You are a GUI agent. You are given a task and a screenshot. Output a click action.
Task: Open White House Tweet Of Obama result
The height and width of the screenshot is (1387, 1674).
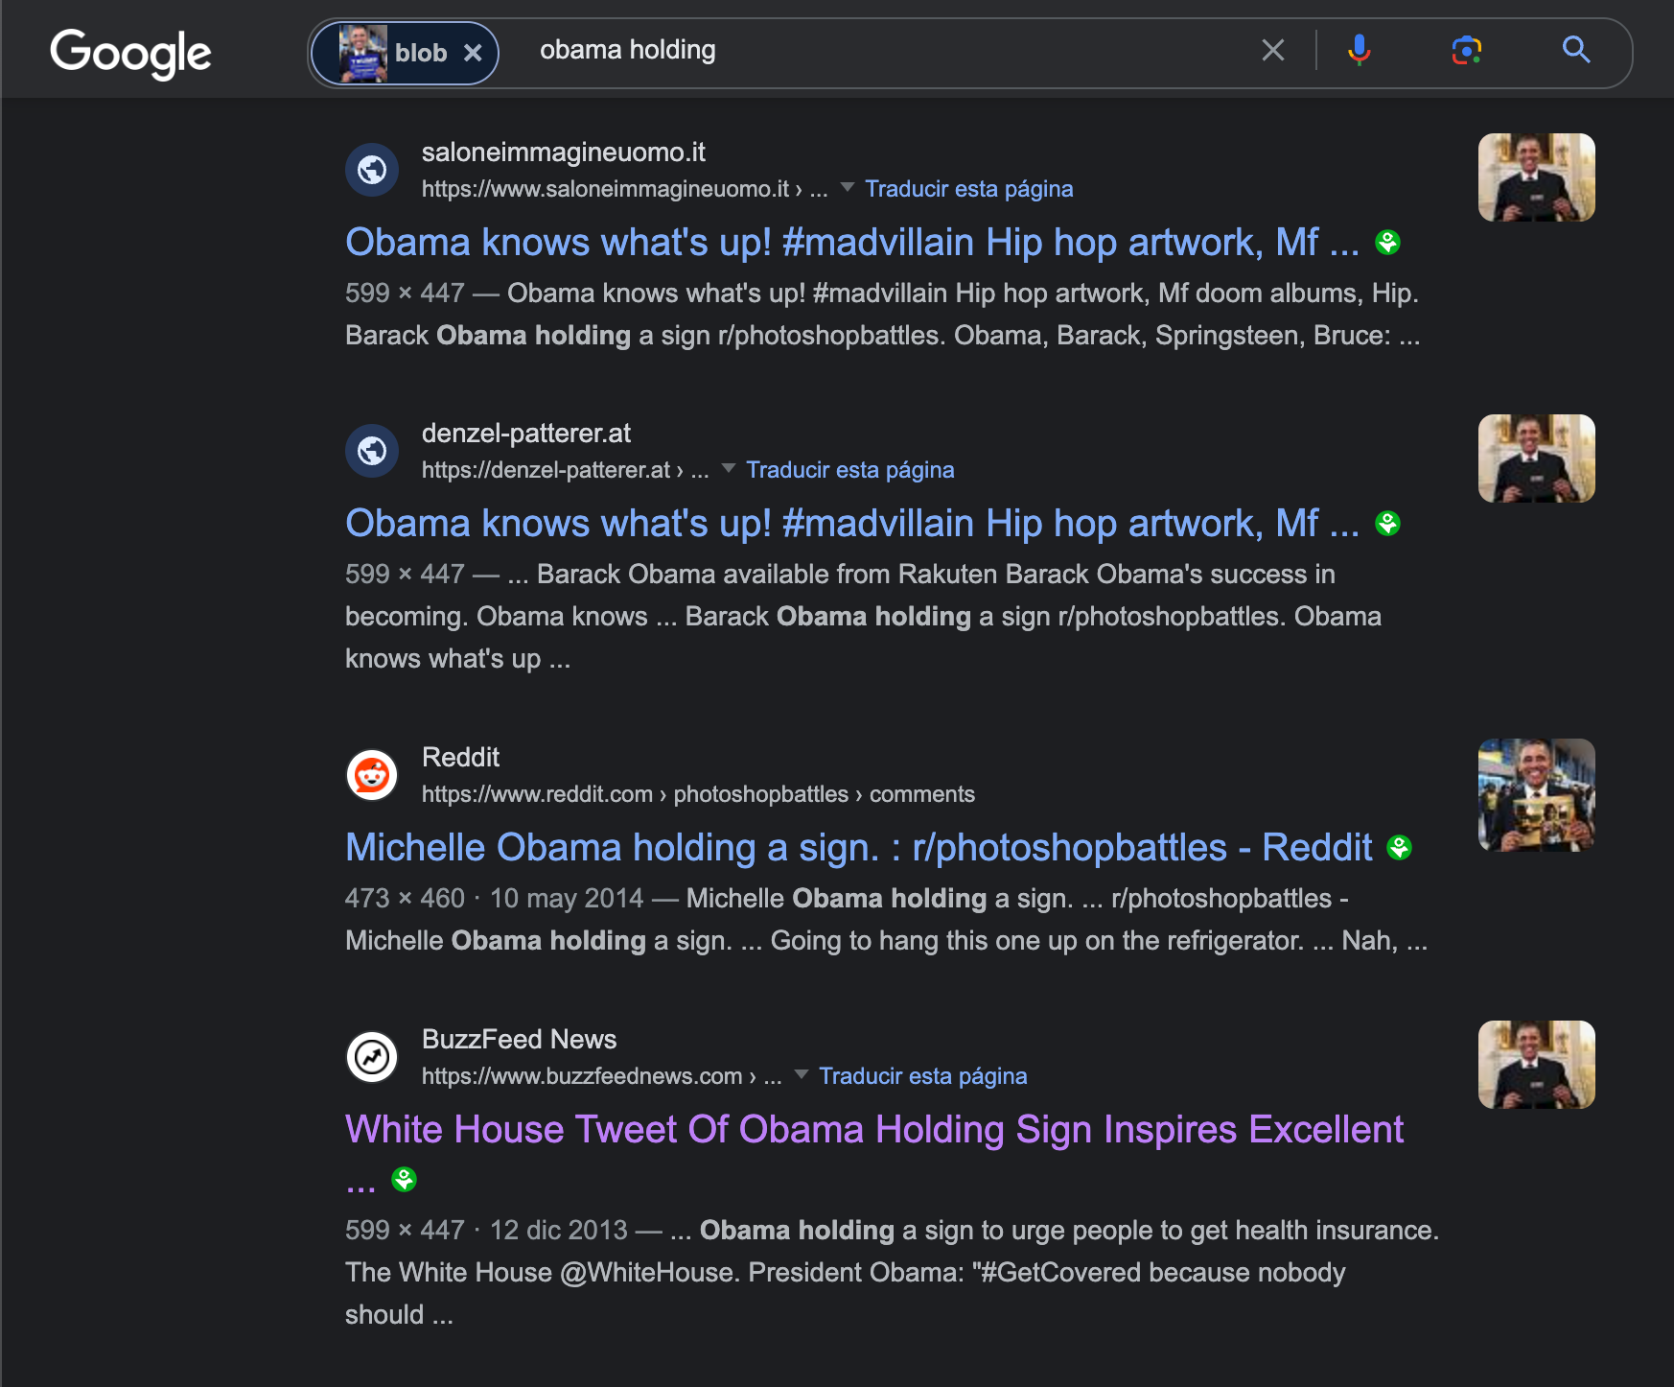click(873, 1130)
